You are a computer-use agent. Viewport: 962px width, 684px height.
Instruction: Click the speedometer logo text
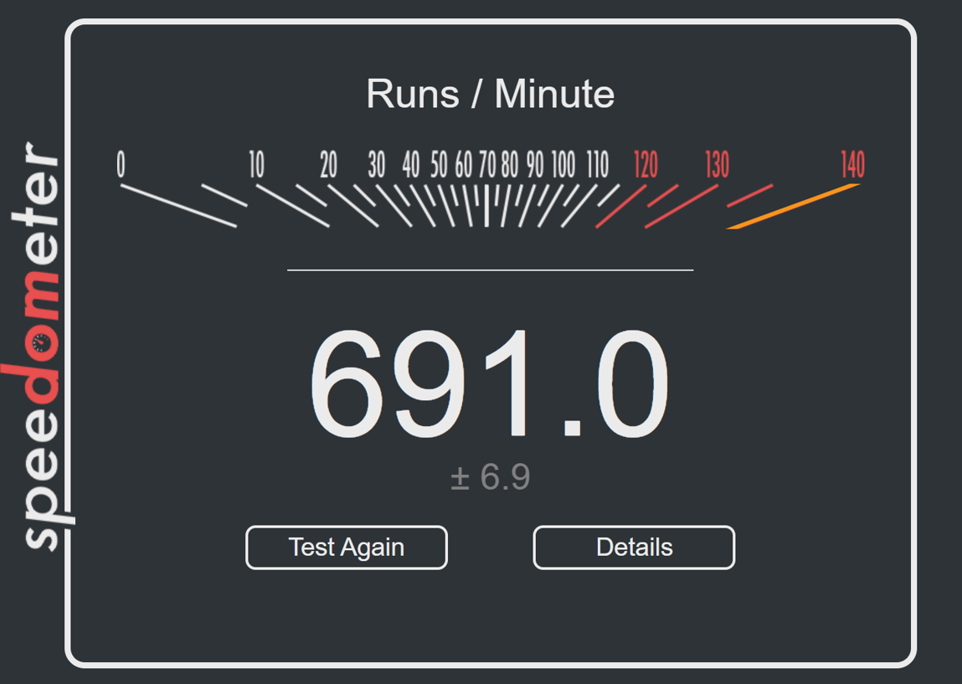click(x=38, y=346)
